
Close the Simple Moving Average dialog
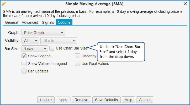185,4
